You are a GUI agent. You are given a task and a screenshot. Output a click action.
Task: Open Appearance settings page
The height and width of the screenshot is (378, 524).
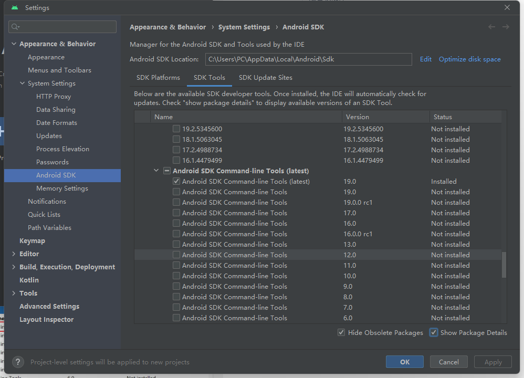click(x=46, y=57)
